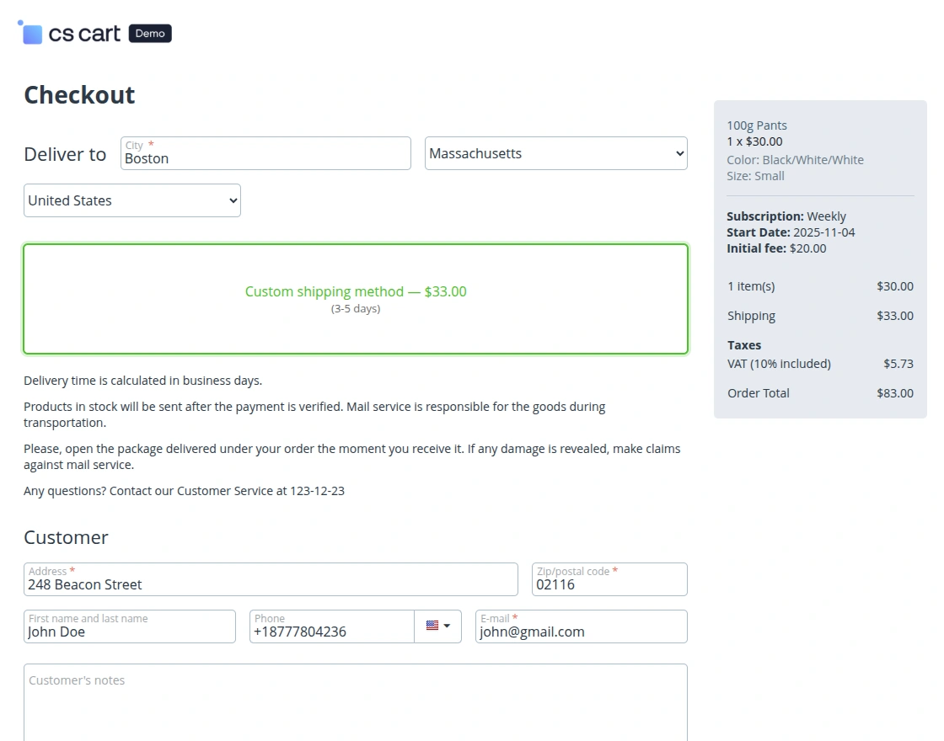944x741 pixels.
Task: Click the cs cart wordmark text
Action: [x=84, y=34]
